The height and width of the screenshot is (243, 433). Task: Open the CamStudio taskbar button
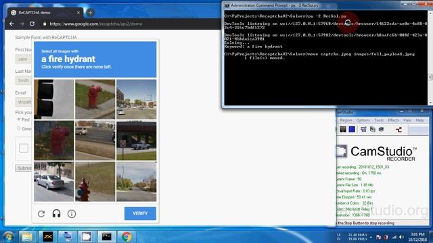[x=87, y=237]
